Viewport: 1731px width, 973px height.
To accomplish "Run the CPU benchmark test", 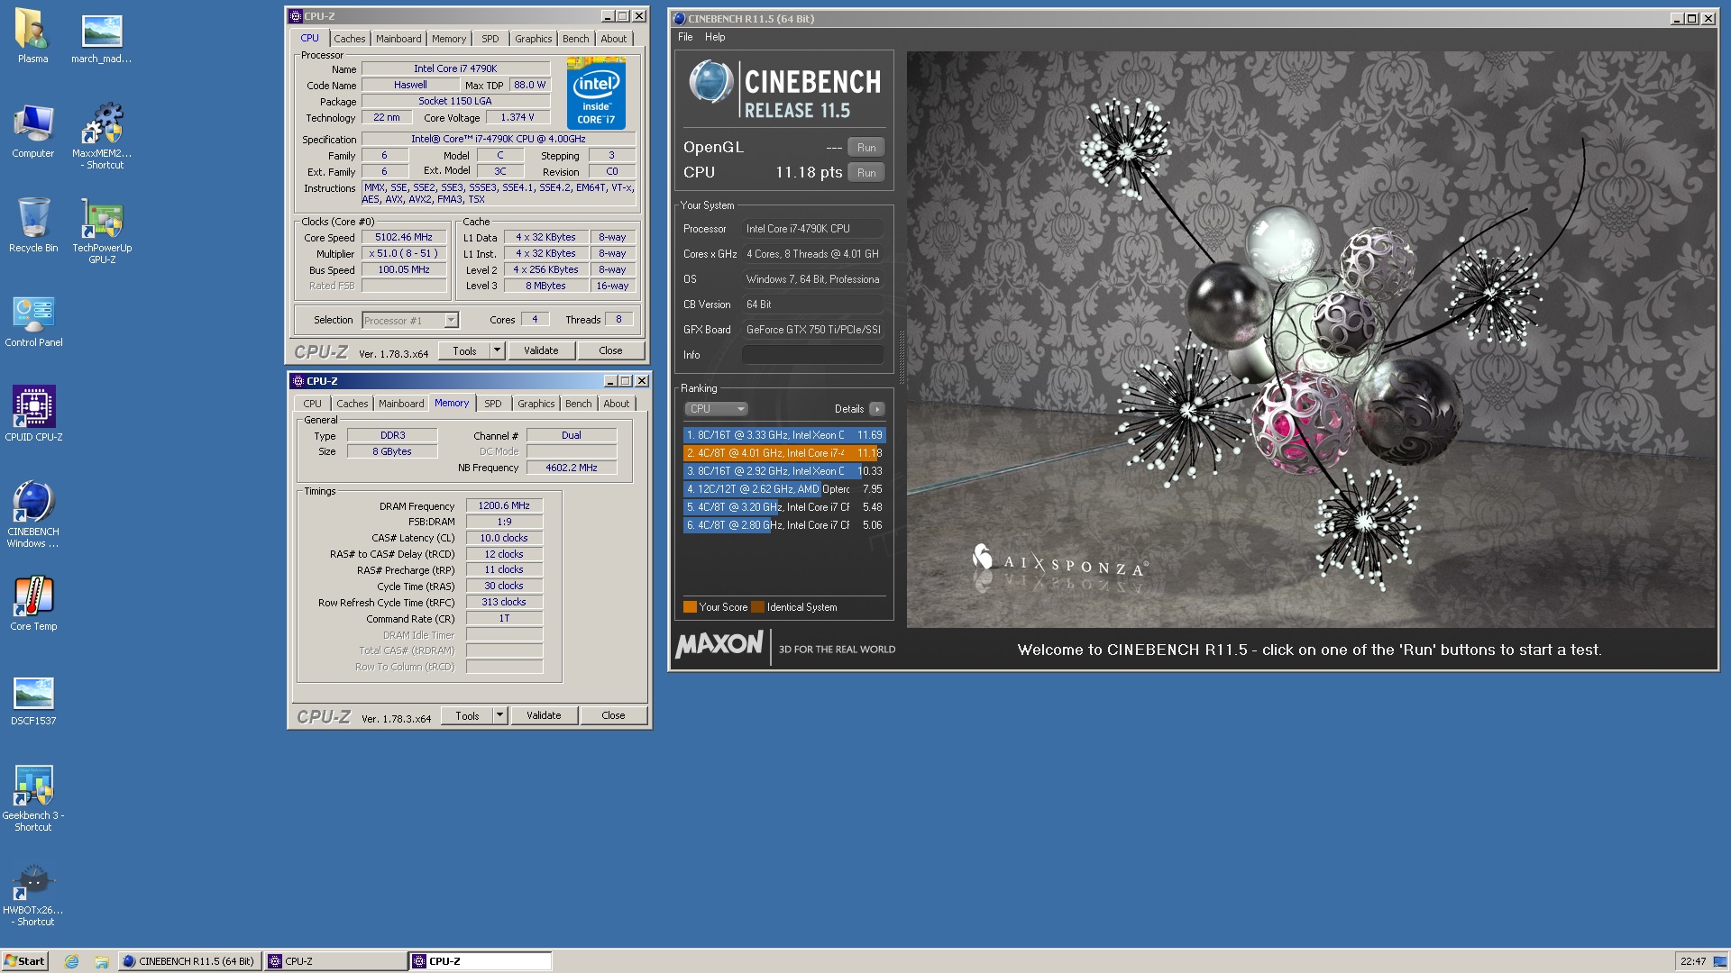I will [866, 173].
